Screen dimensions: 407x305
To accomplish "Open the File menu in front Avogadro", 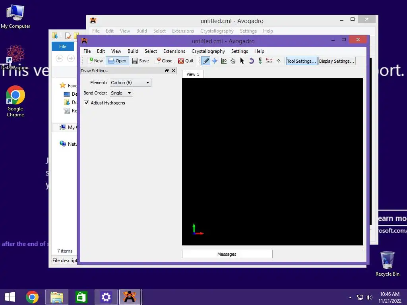I will click(x=87, y=51).
